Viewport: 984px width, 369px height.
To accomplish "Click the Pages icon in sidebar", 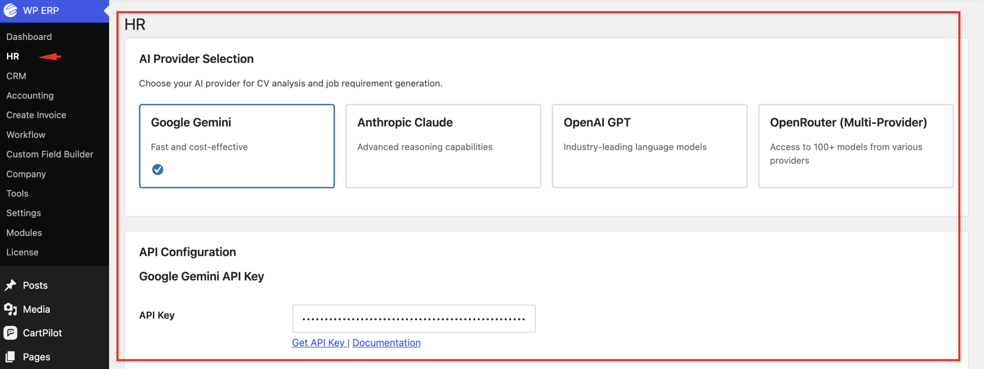I will (x=10, y=357).
